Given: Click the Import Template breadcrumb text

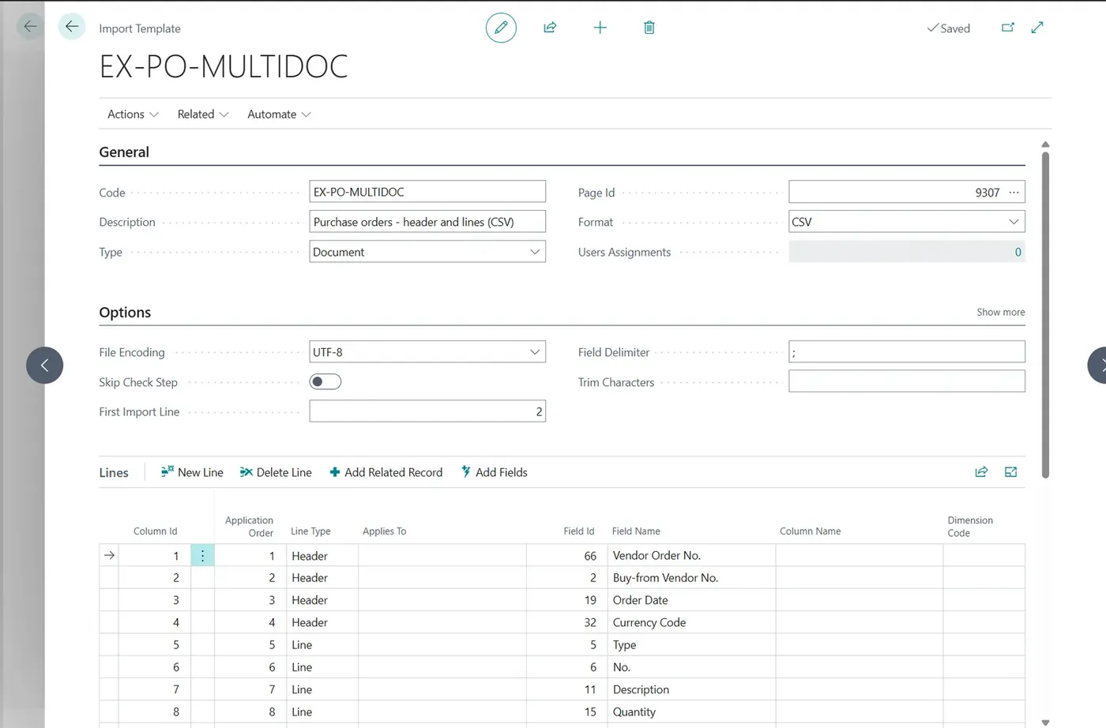Looking at the screenshot, I should click(x=140, y=28).
